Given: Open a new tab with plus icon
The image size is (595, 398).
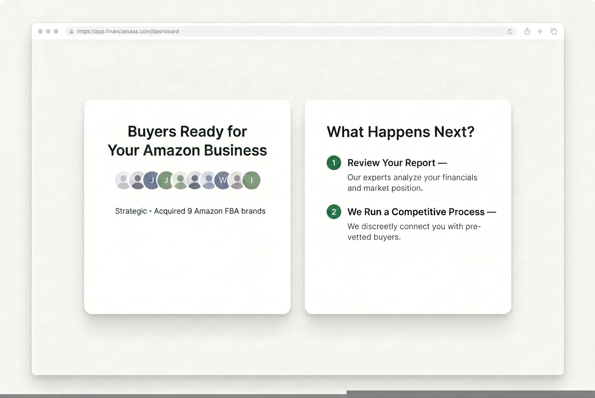Looking at the screenshot, I should coord(540,31).
